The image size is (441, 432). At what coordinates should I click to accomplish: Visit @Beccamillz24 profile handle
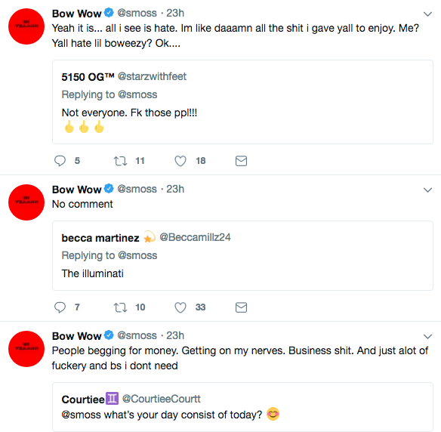[x=195, y=237]
